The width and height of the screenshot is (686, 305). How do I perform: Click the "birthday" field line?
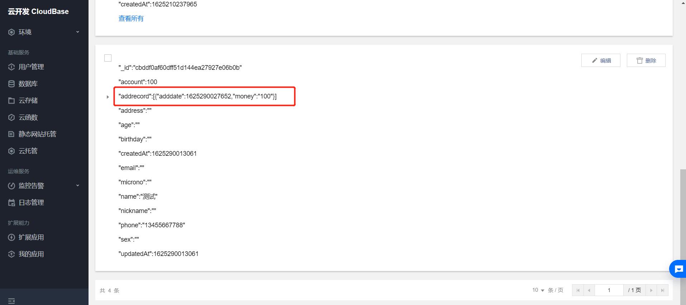135,139
